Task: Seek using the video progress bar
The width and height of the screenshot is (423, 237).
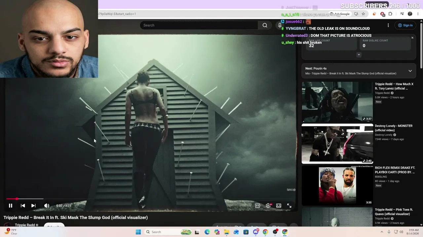Action: point(150,199)
